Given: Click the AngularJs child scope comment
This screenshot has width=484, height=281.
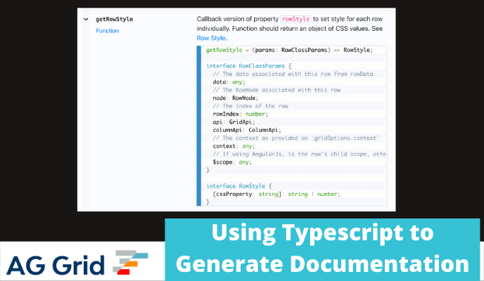Looking at the screenshot, I should click(x=300, y=154).
